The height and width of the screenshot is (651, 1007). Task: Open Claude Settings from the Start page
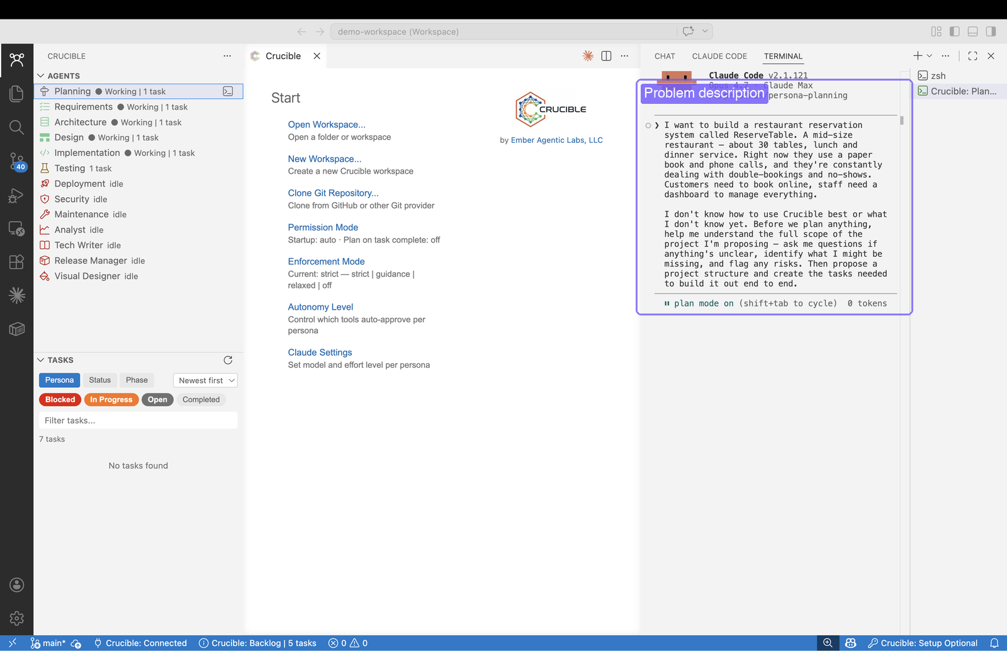[x=320, y=352]
